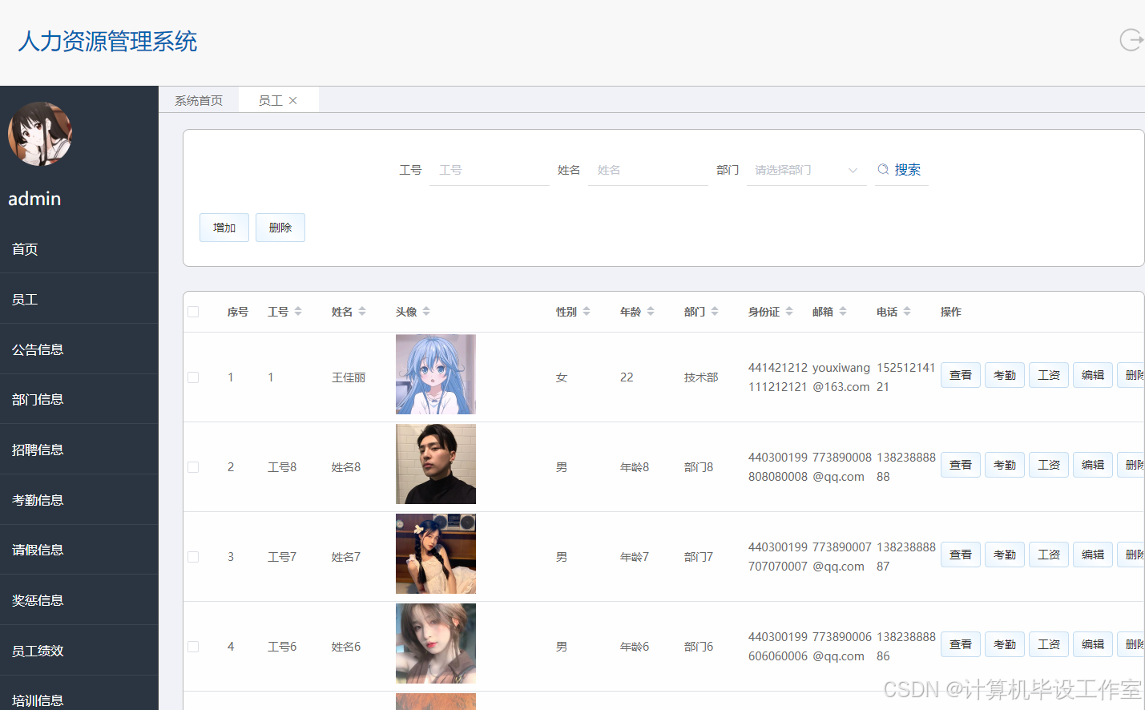Open 员工 in the sidebar

click(79, 299)
